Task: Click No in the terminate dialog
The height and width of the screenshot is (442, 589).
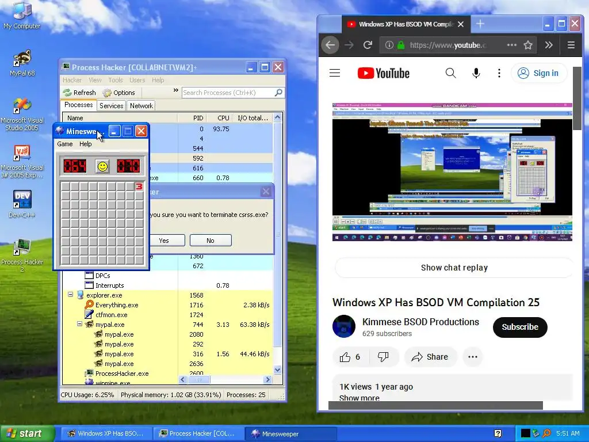Action: (x=211, y=241)
